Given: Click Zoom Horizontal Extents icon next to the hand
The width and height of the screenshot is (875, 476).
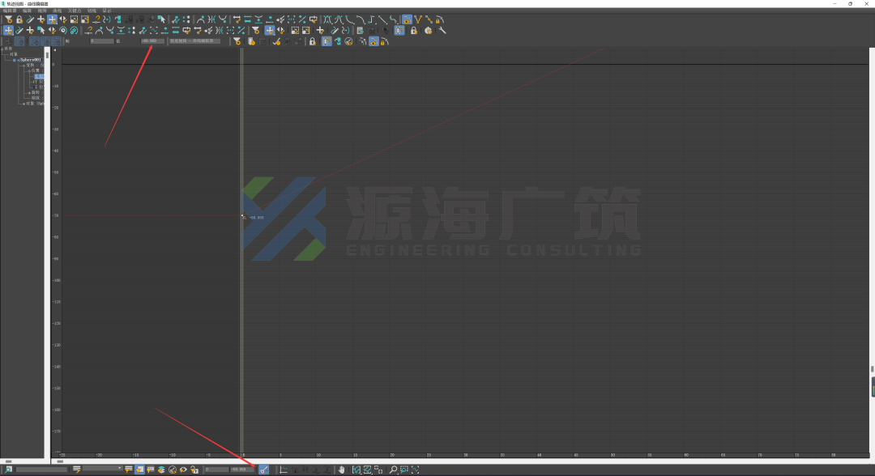Looking at the screenshot, I should [x=356, y=470].
